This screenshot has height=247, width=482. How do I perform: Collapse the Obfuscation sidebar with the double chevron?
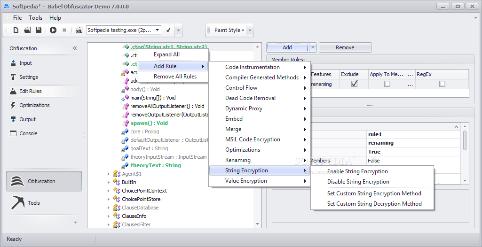pyautogui.click(x=75, y=48)
